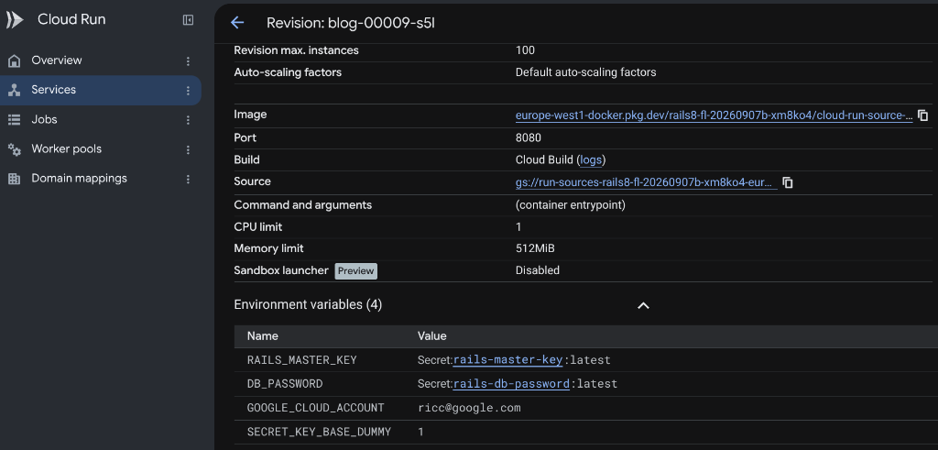
Task: Open the europe-west1-docker.pkg.dev image link
Action: [714, 115]
